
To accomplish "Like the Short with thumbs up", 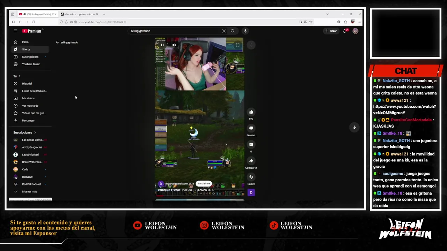I will tap(251, 112).
